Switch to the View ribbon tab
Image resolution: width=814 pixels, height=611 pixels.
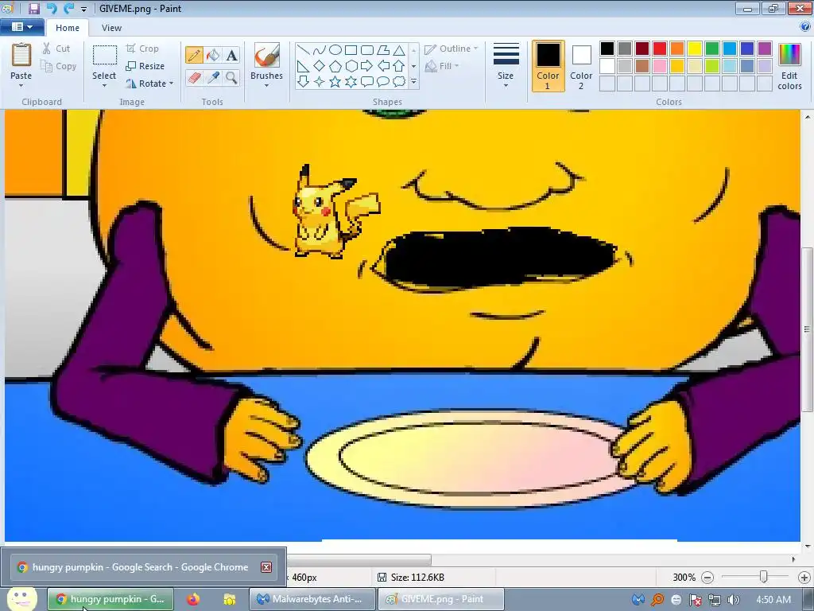111,28
